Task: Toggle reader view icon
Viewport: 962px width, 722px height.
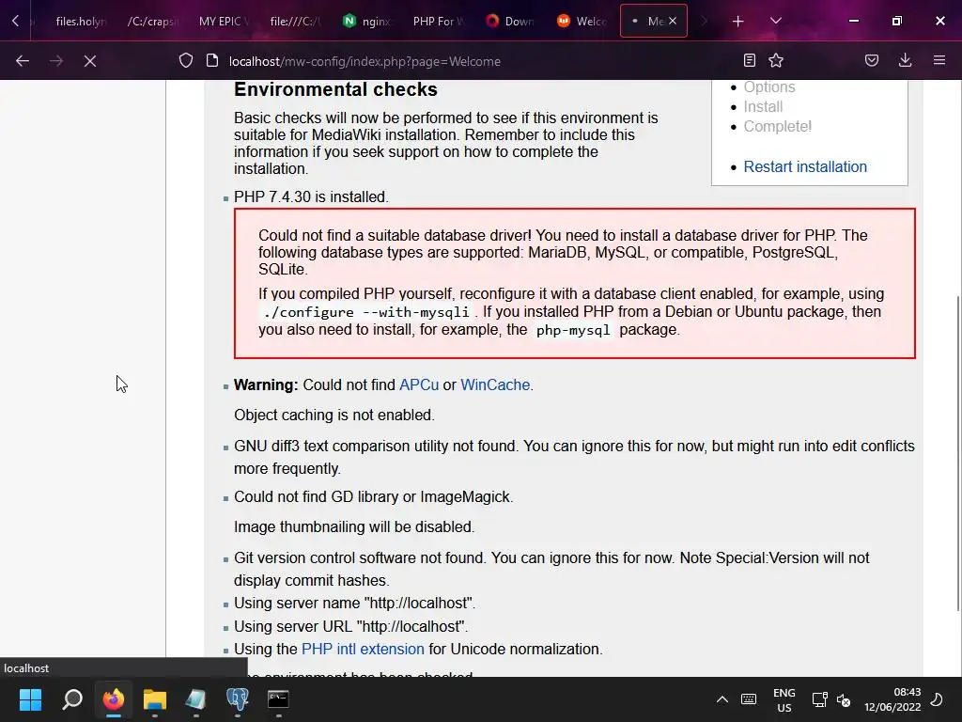Action: (x=749, y=60)
